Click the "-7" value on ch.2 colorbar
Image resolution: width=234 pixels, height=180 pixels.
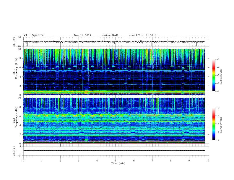(218, 140)
